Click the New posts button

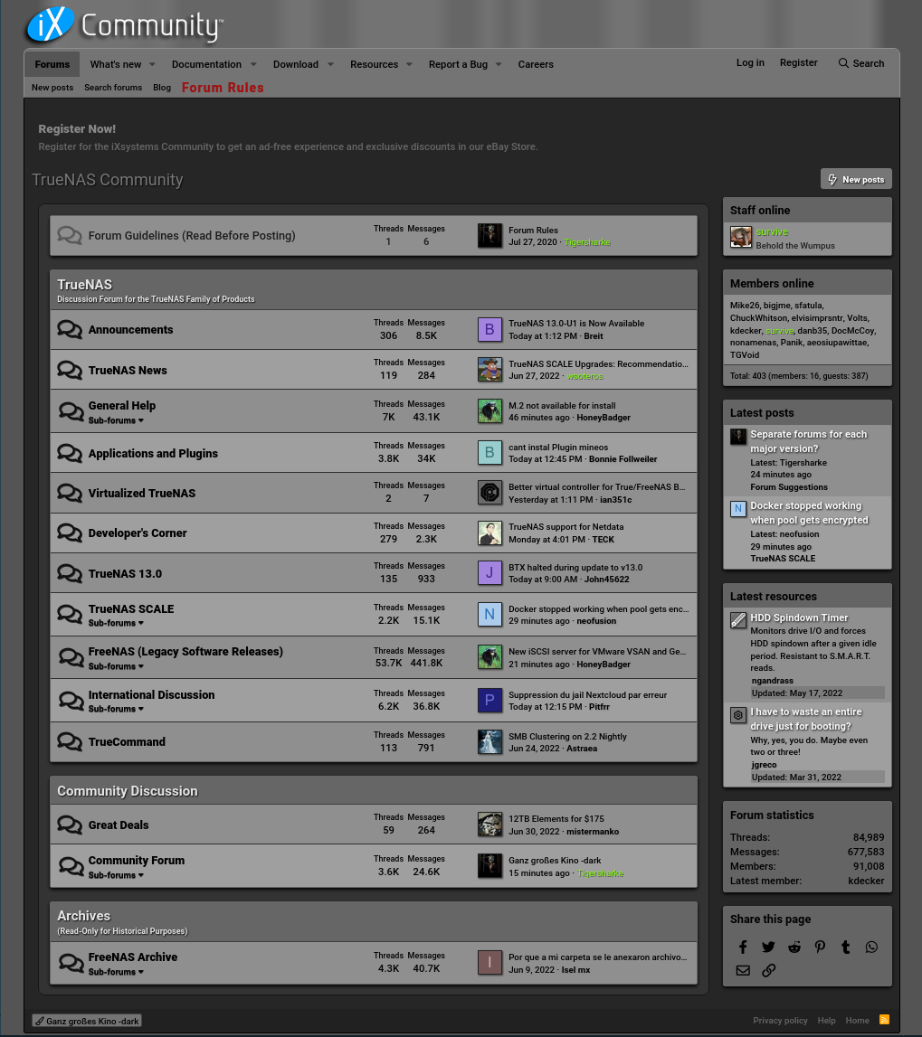856,179
